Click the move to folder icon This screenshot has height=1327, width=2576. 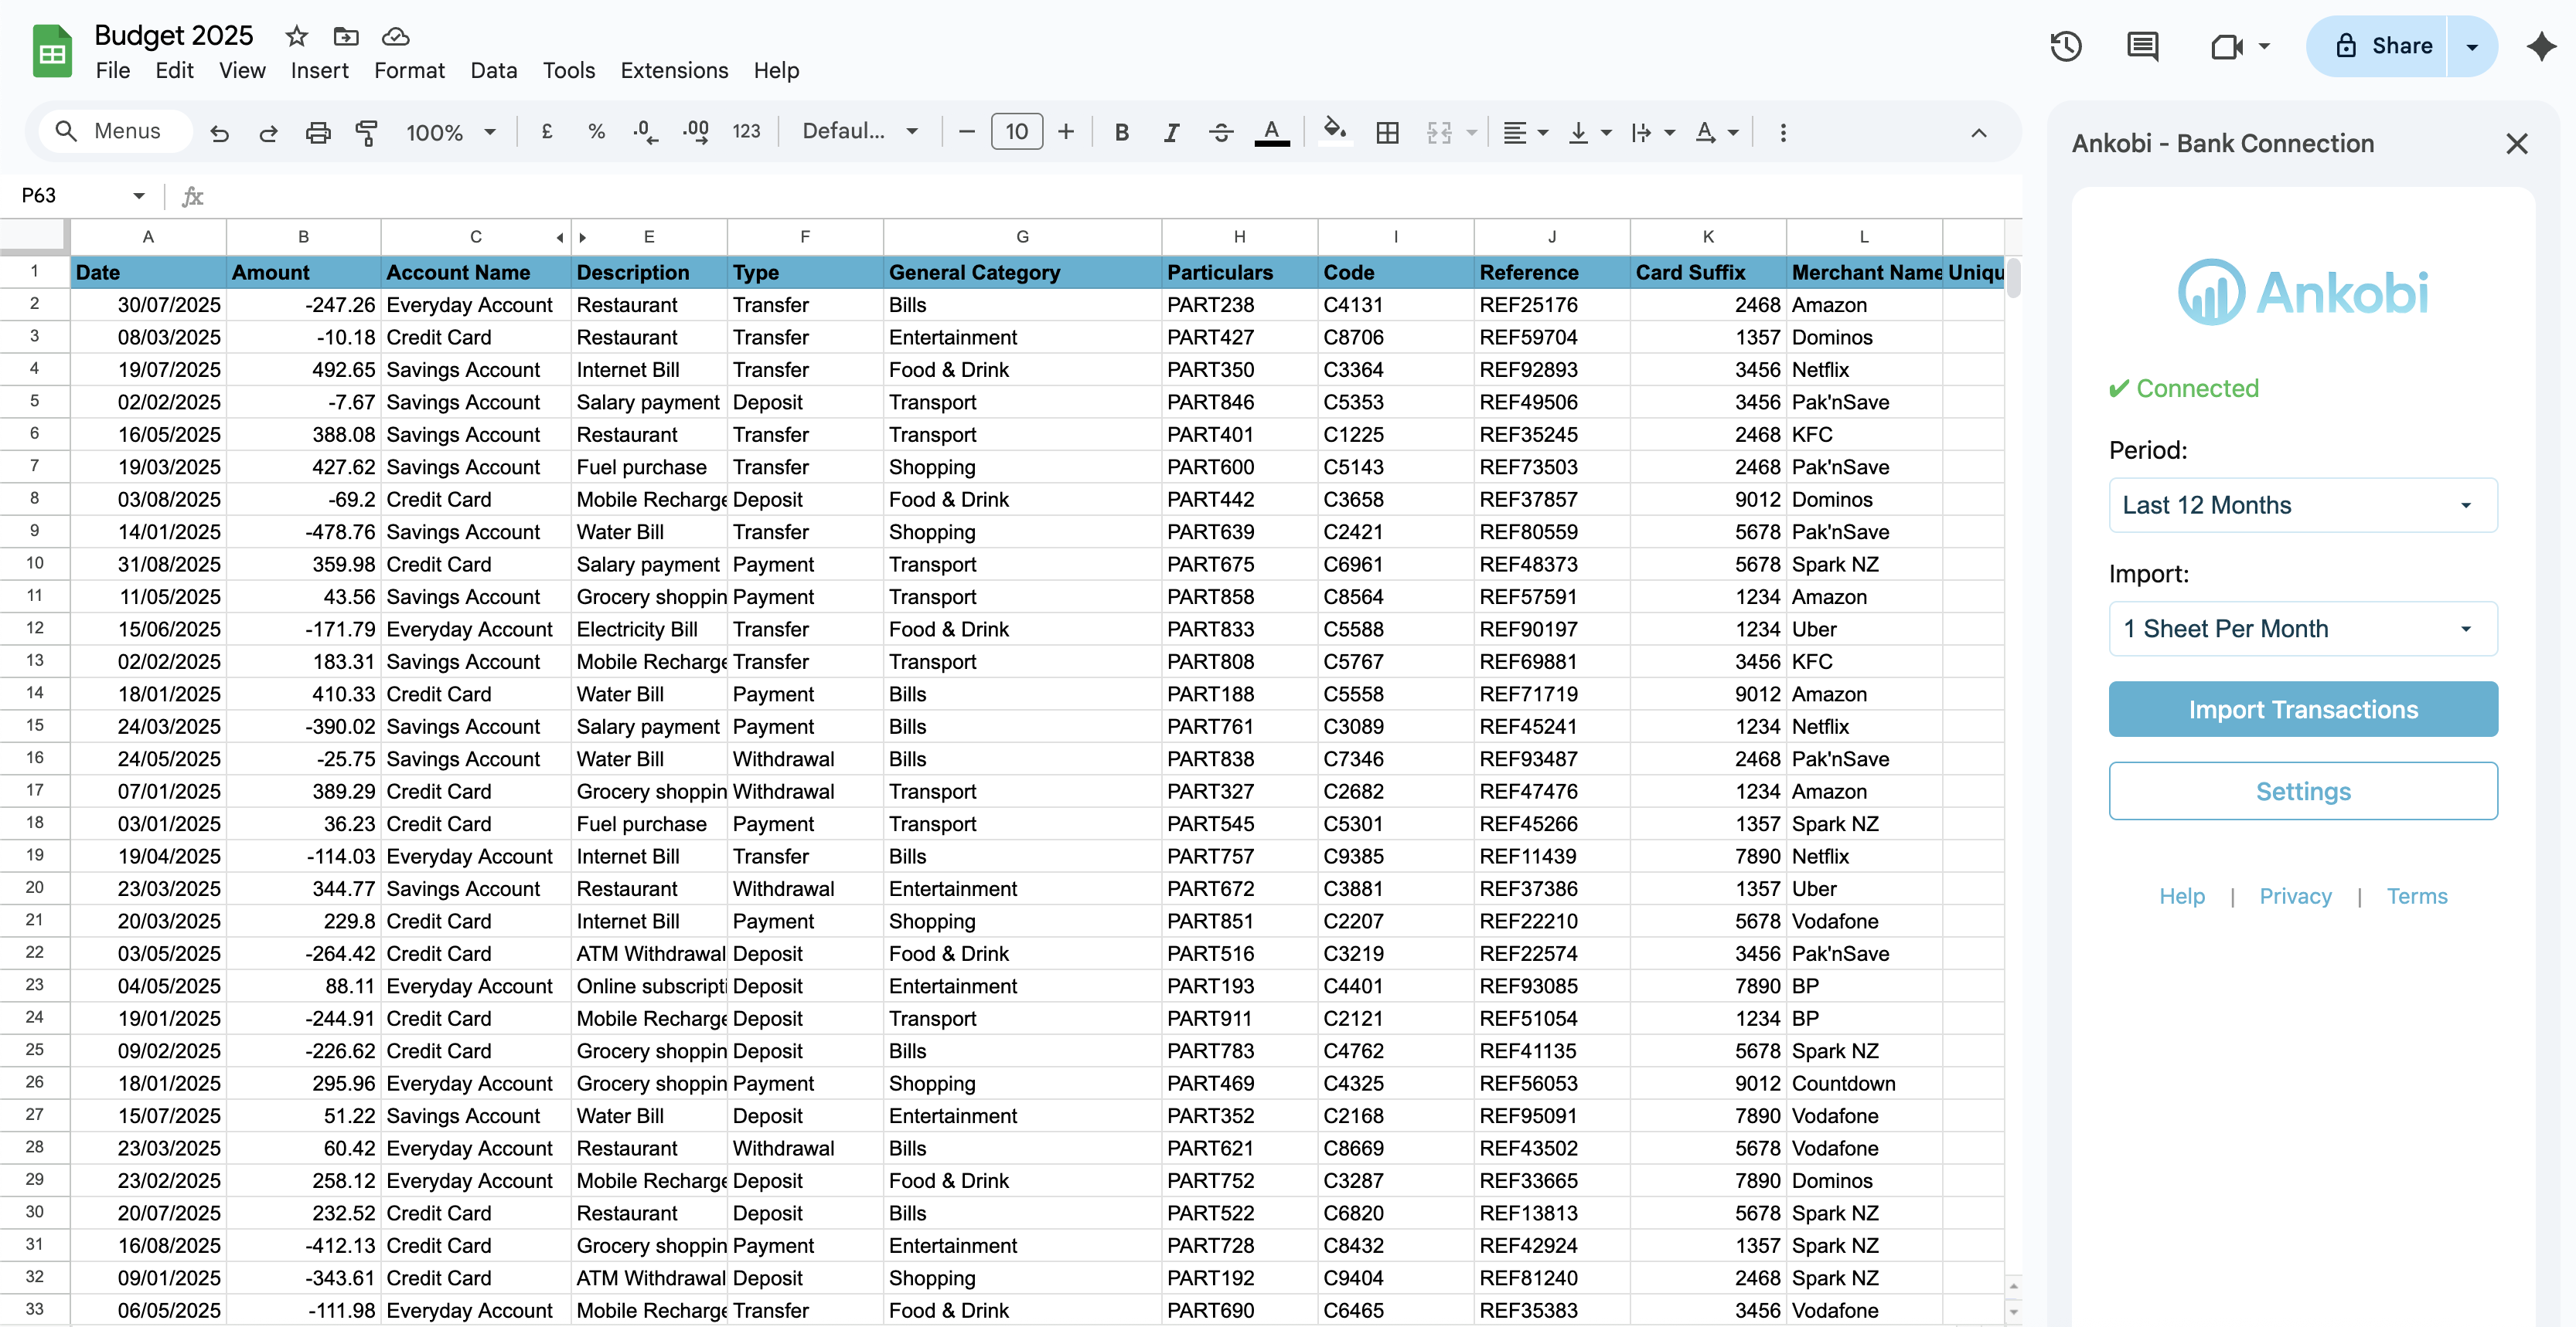click(346, 36)
